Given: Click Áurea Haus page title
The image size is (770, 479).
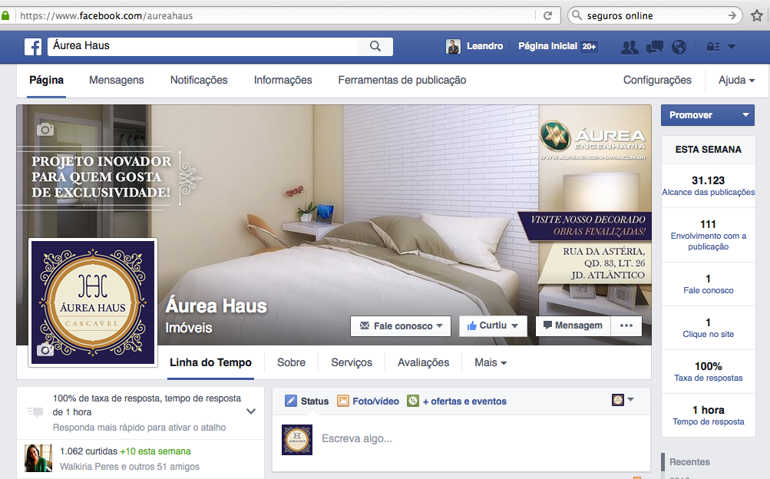Looking at the screenshot, I should (216, 306).
